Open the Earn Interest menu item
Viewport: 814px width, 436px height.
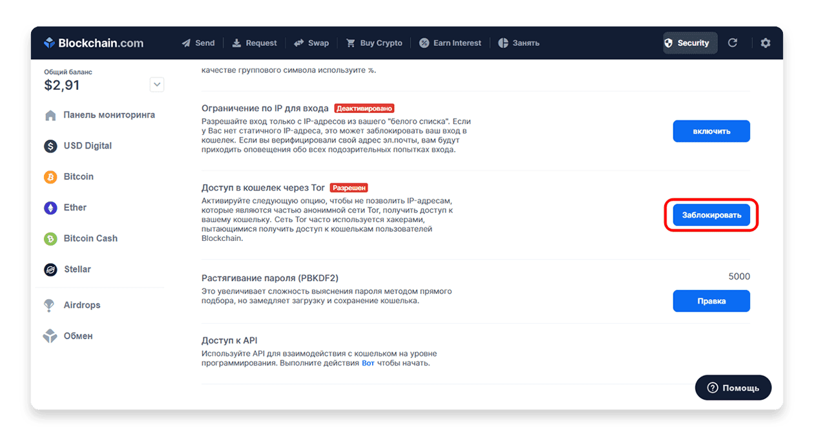450,43
